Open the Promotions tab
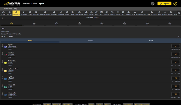 point(8,8)
